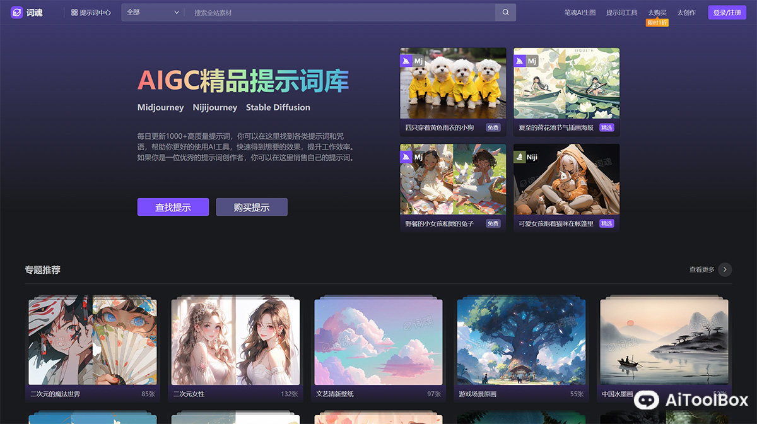Screen dimensions: 757x424
Task: Click the 132张 count
Action: 290,394
